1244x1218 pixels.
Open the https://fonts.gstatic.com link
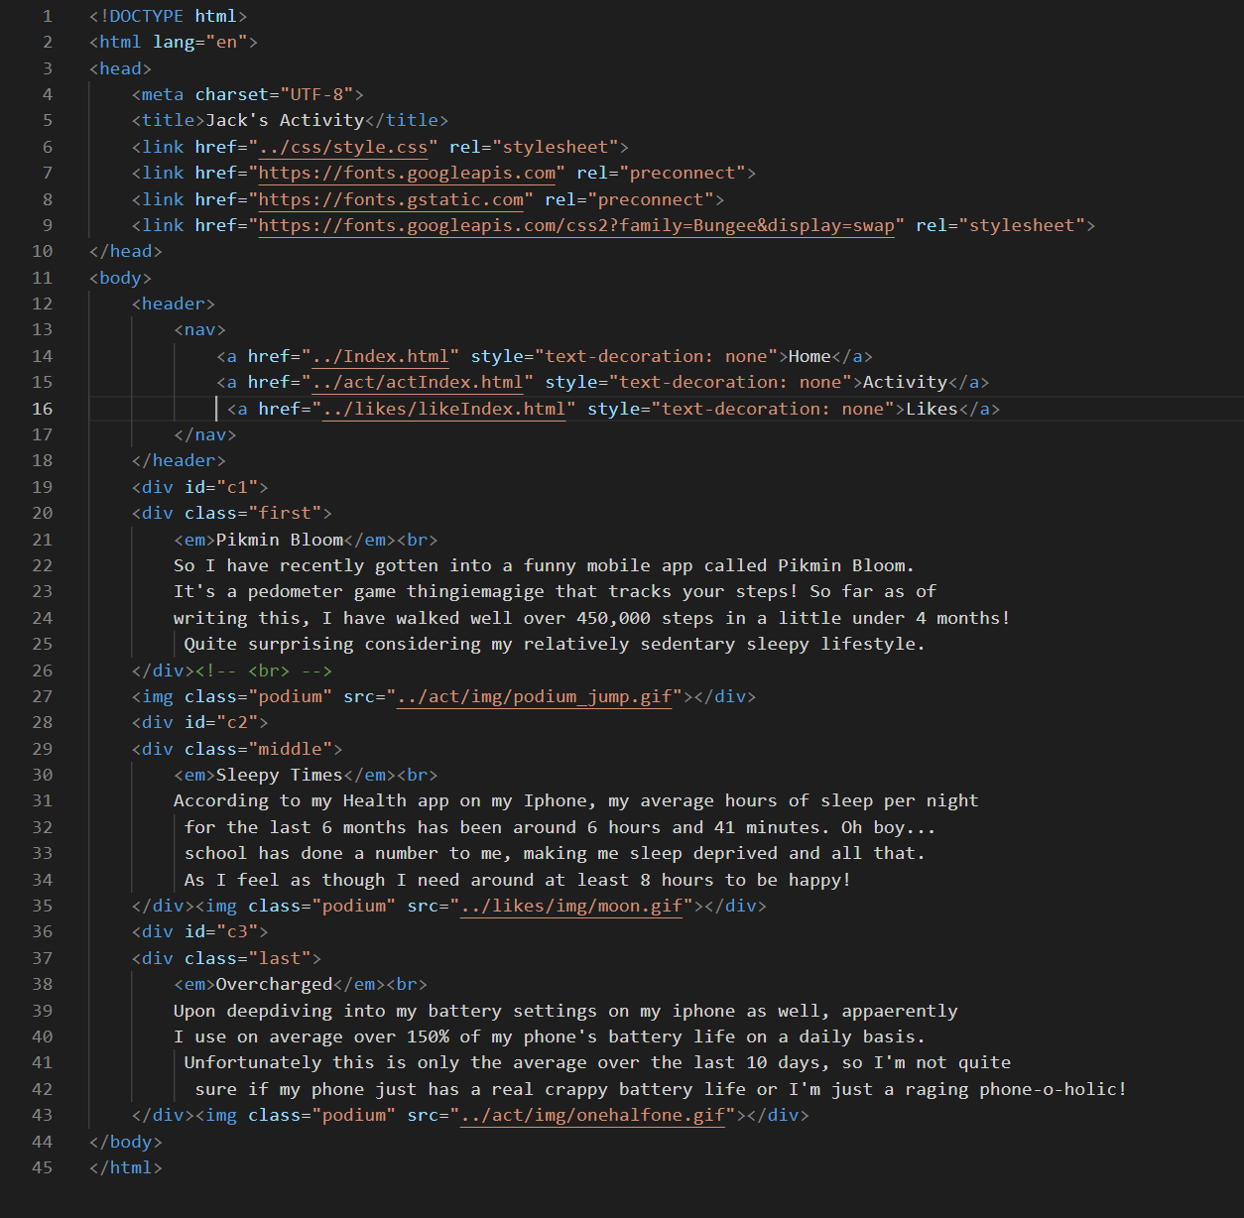pos(391,199)
